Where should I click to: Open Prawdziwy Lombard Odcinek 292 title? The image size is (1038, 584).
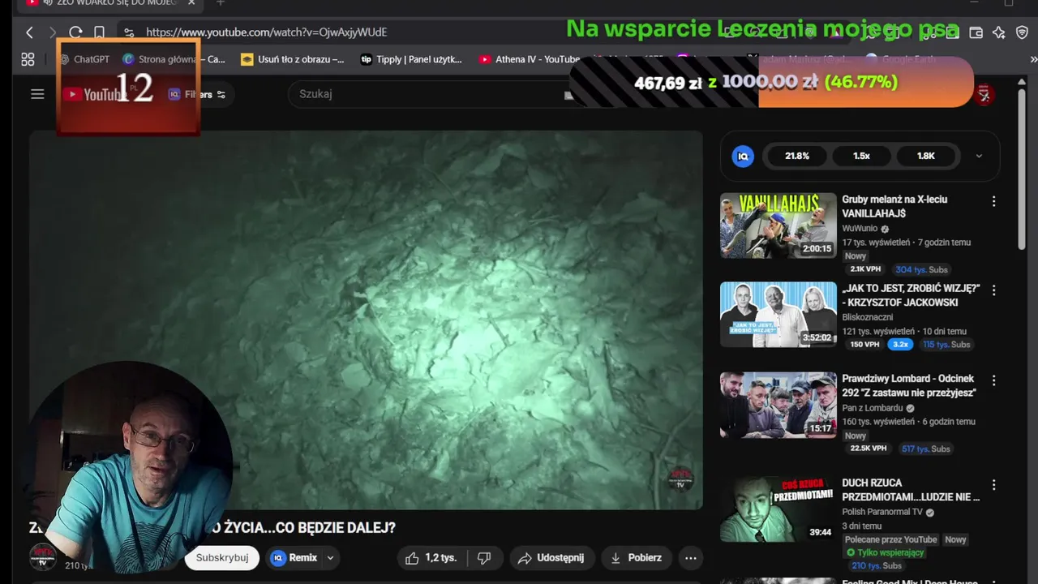(909, 385)
